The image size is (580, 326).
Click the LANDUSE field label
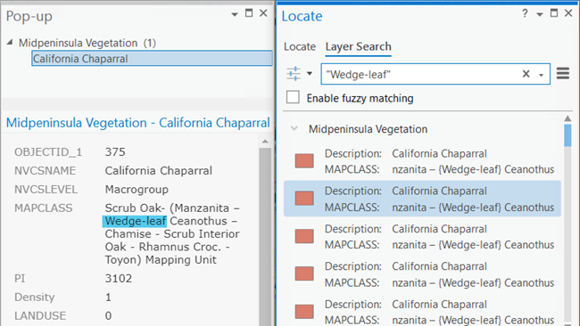tap(40, 315)
